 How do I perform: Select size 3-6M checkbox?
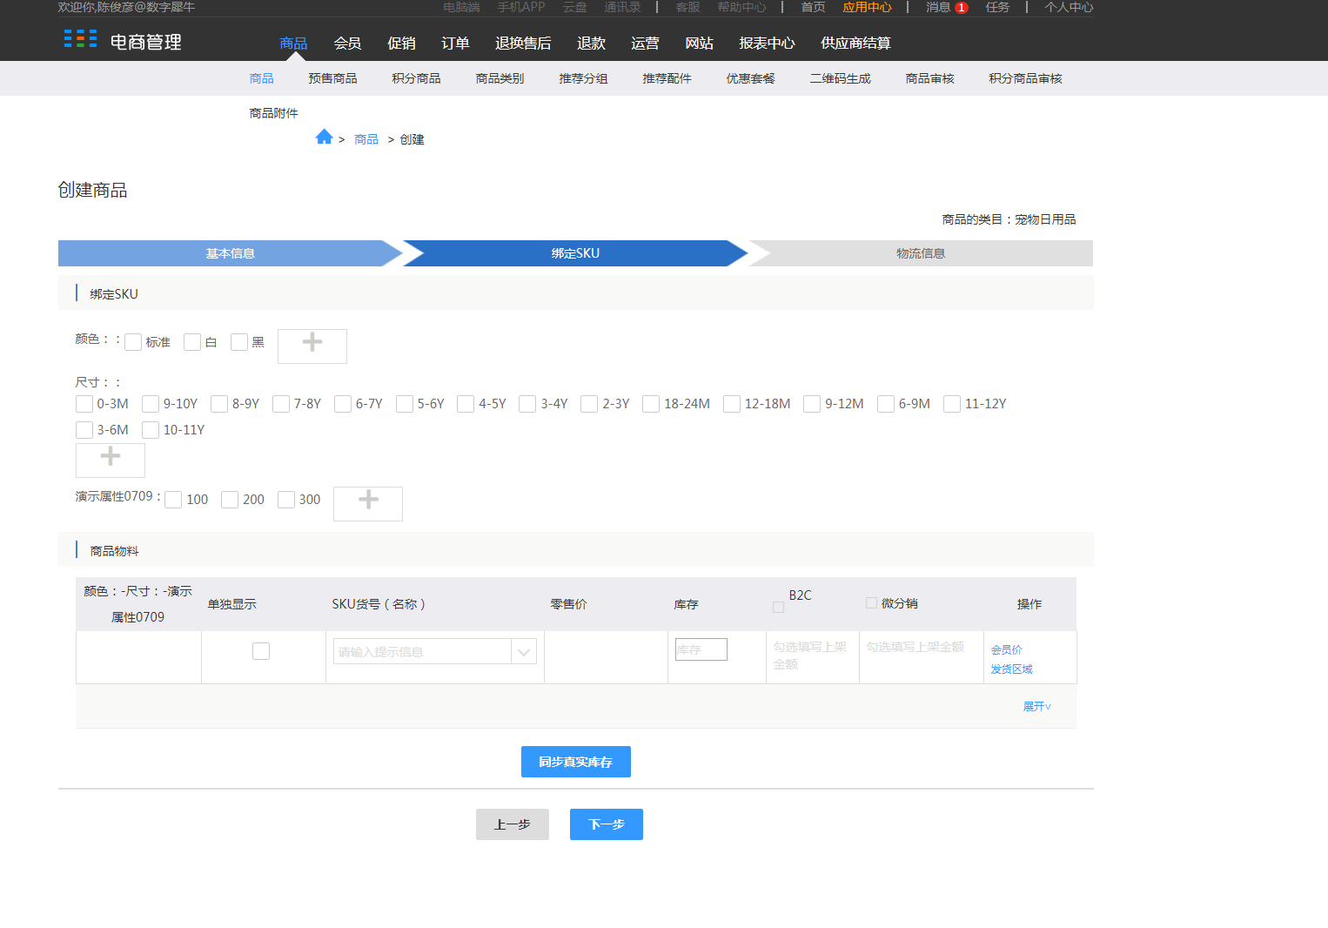[x=84, y=430]
